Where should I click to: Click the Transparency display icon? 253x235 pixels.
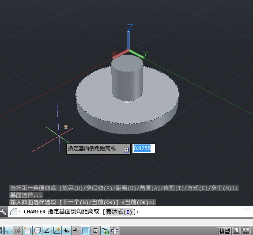pos(86,231)
